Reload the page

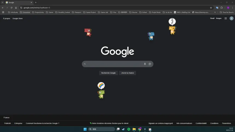tap(11, 8)
